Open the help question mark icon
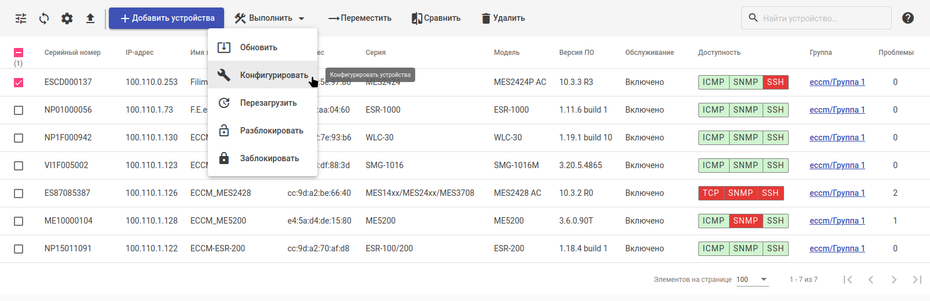Image resolution: width=930 pixels, height=301 pixels. coord(908,18)
